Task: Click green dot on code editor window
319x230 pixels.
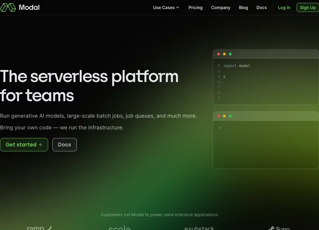Action: [230, 54]
